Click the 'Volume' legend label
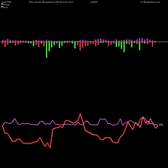The image size is (168, 168). (6, 5)
